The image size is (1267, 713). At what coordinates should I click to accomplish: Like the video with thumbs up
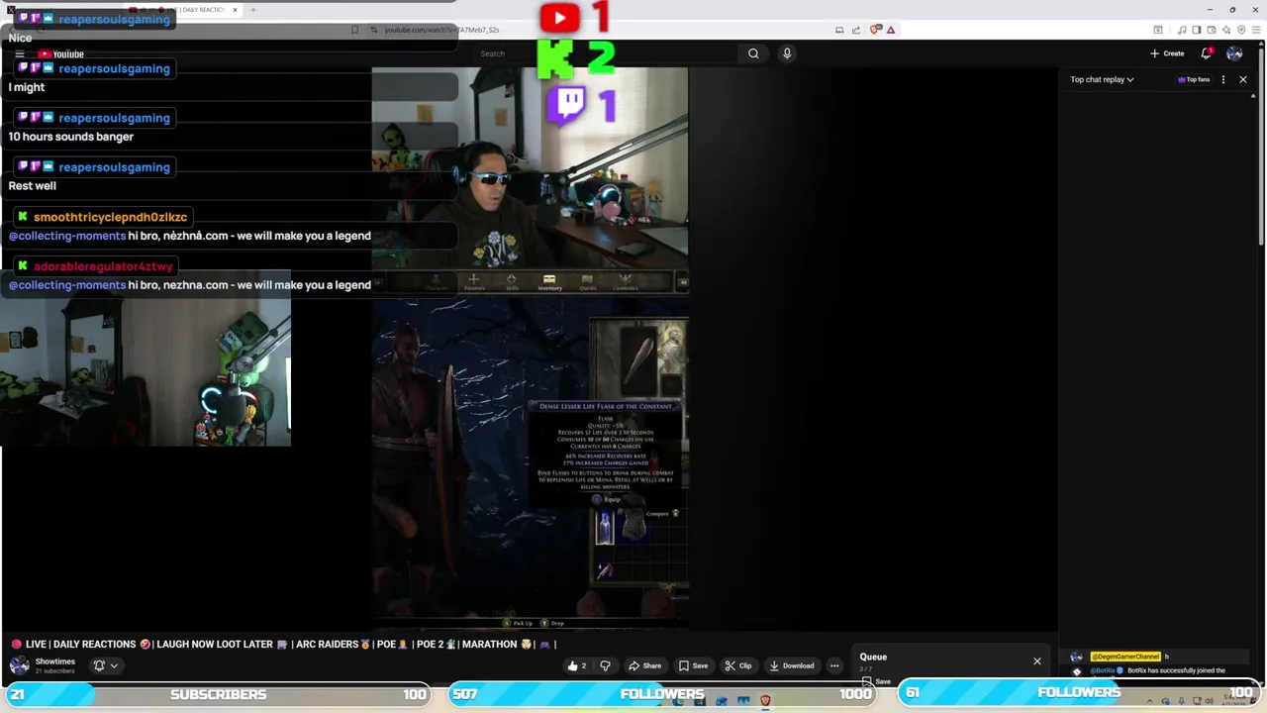click(577, 665)
